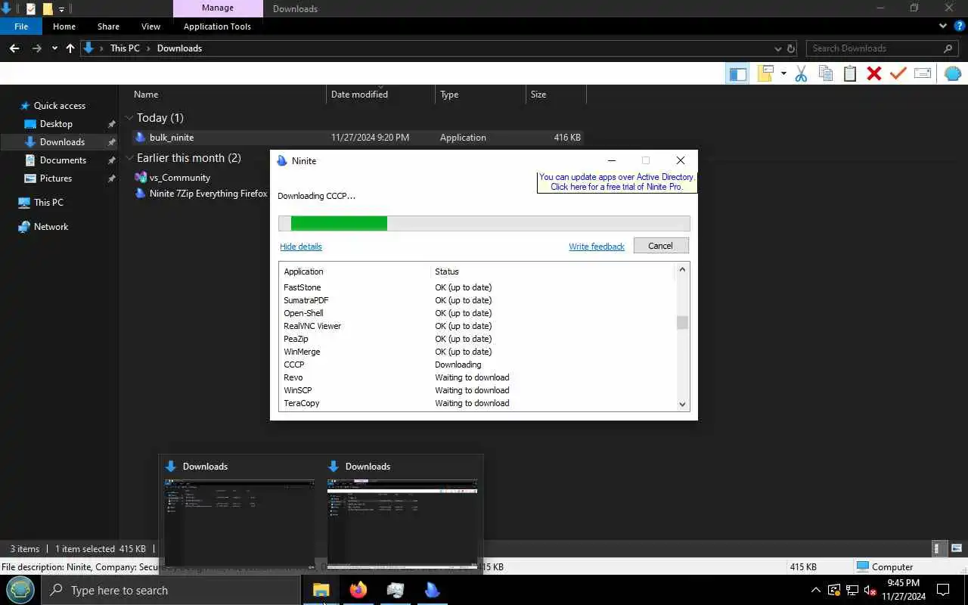Viewport: 968px width, 605px height.
Task: Cancel the Ninite installation
Action: (660, 246)
